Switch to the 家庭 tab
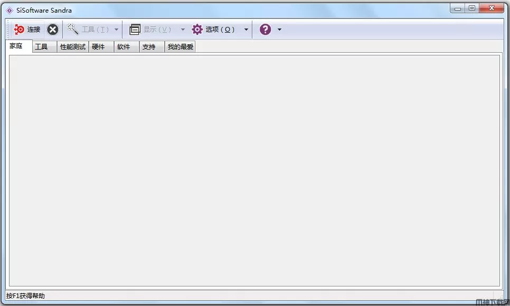Screen dimensions: 510x306 (x=19, y=46)
